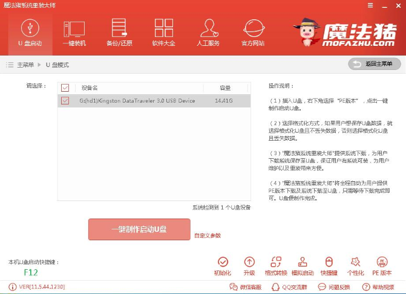Screen dimensions: 406x294
Task: Click the 格式转换 icon
Action: 276,266
